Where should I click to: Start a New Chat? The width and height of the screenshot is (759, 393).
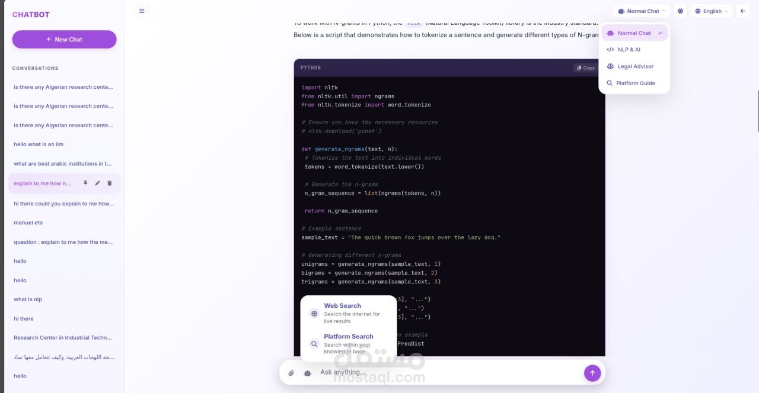click(64, 40)
